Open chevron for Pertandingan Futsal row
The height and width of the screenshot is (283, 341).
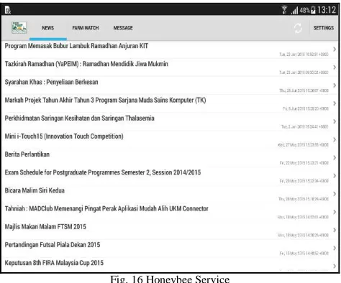pos(335,248)
